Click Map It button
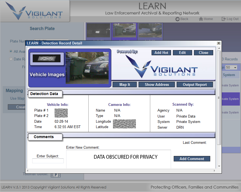Viewport: 241px width, 192px height. pos(125,84)
